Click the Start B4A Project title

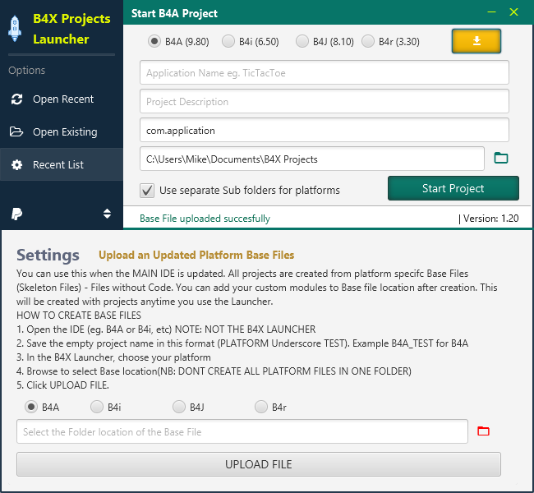click(x=174, y=13)
